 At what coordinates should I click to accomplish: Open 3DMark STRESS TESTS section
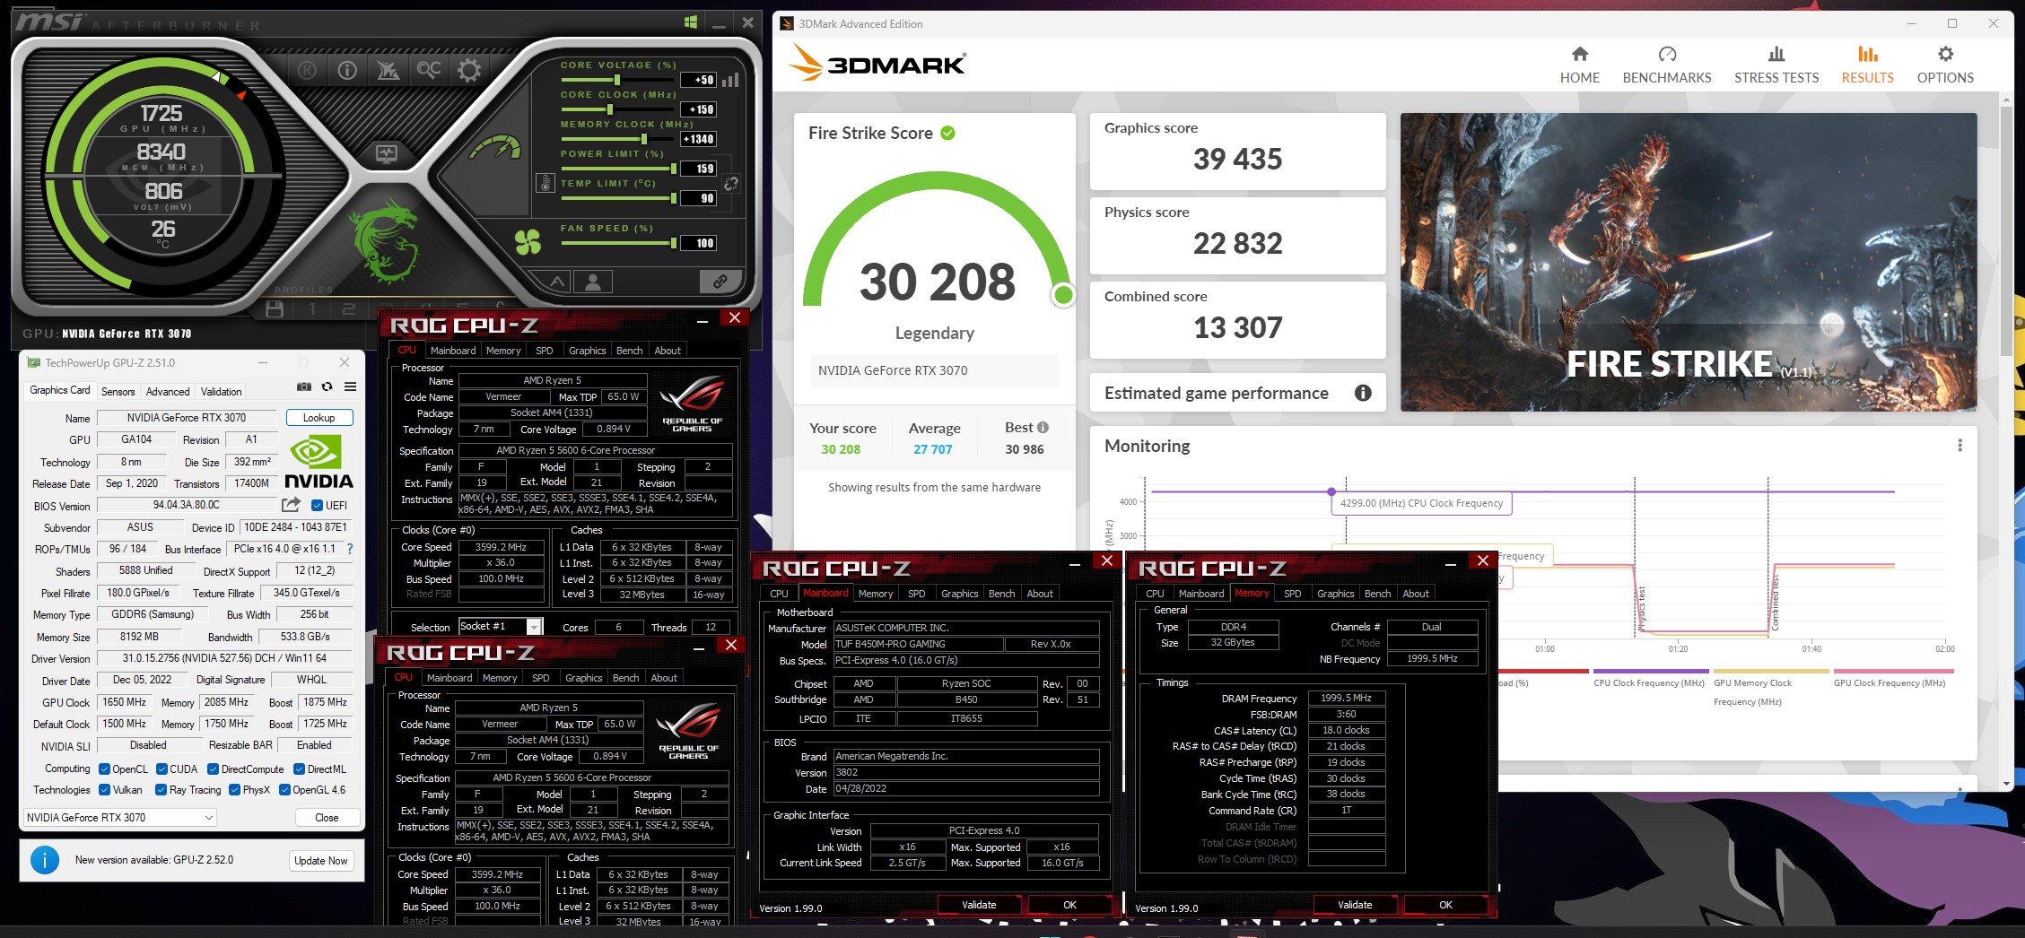pos(1776,65)
